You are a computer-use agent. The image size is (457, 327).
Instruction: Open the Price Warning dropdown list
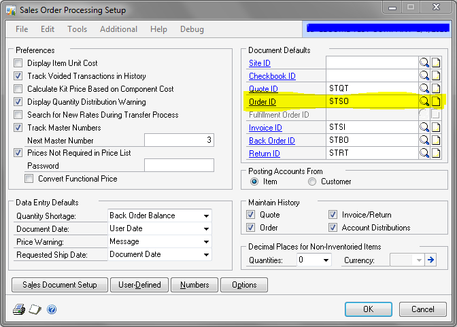click(205, 241)
